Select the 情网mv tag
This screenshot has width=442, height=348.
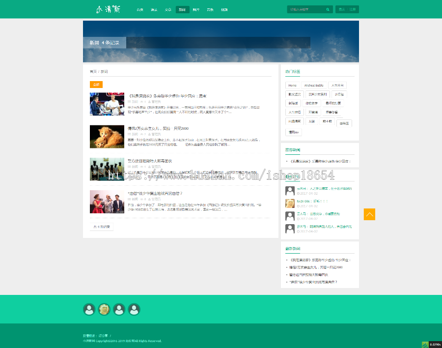click(294, 132)
